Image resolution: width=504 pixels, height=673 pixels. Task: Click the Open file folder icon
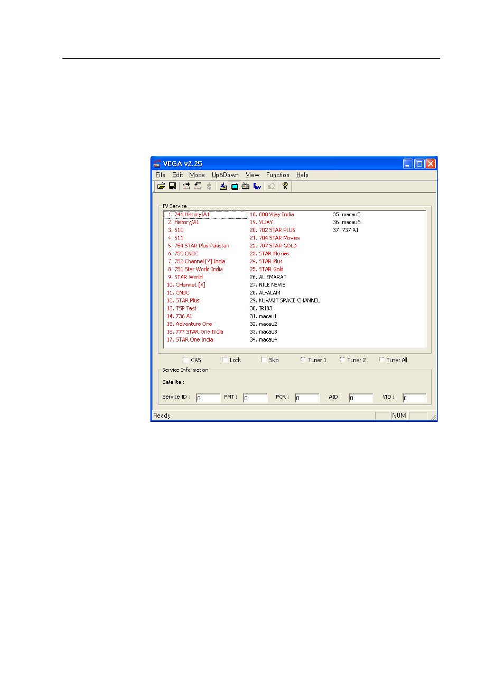[161, 186]
